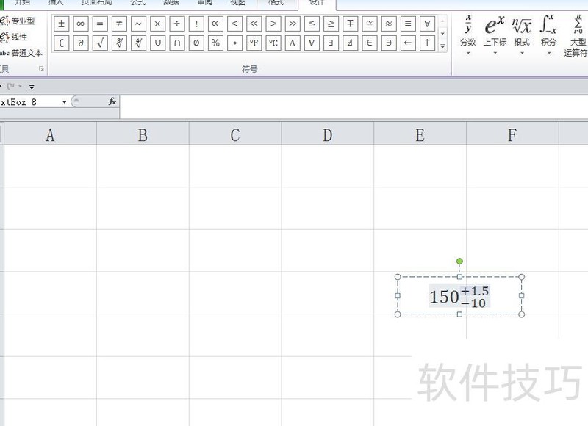Insert the square root symbol
This screenshot has width=588, height=426.
[101, 43]
